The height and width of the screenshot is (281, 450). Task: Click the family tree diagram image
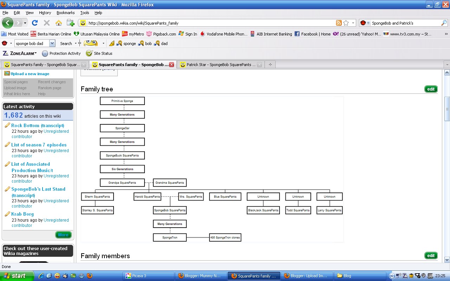tap(212, 169)
